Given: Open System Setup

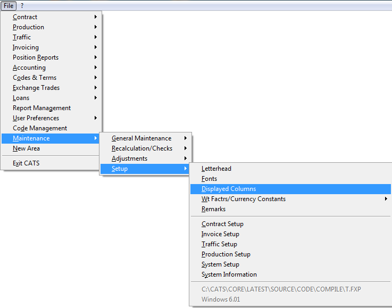Looking at the screenshot, I should (x=290, y=264).
